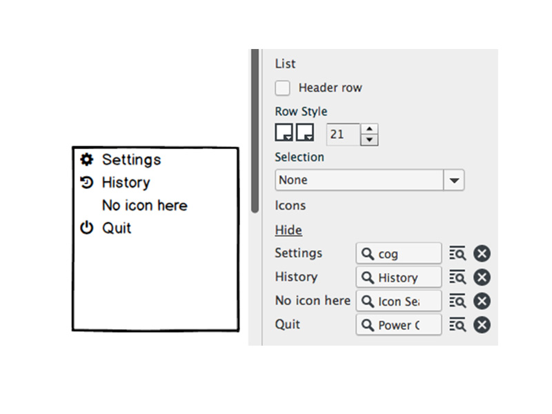Decrease row height with the down stepper arrow
This screenshot has height=414, width=552.
coord(370,138)
